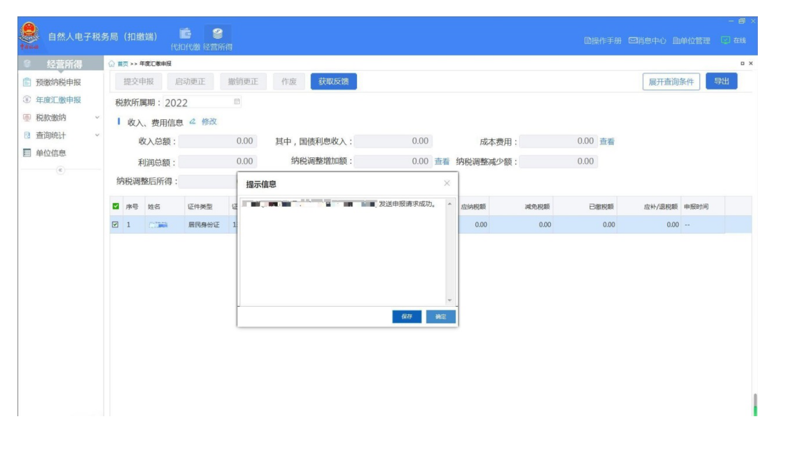788x458 pixels.
Task: Open 单位管理 in the header
Action: click(x=691, y=41)
